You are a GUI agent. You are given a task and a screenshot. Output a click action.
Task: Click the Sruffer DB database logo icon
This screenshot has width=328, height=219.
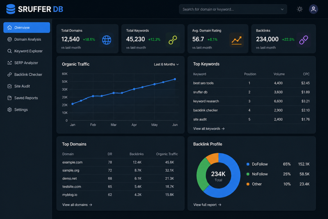[11, 9]
